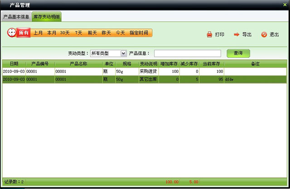Viewport: 290px width, 189px height.
Task: Show records from the last 30天
Action: pyautogui.click(x=65, y=33)
